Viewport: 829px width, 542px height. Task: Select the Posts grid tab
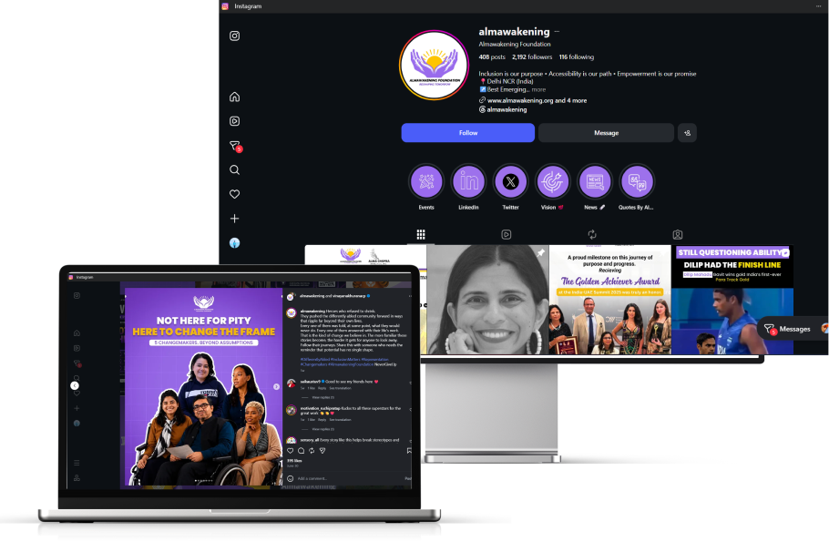(421, 234)
